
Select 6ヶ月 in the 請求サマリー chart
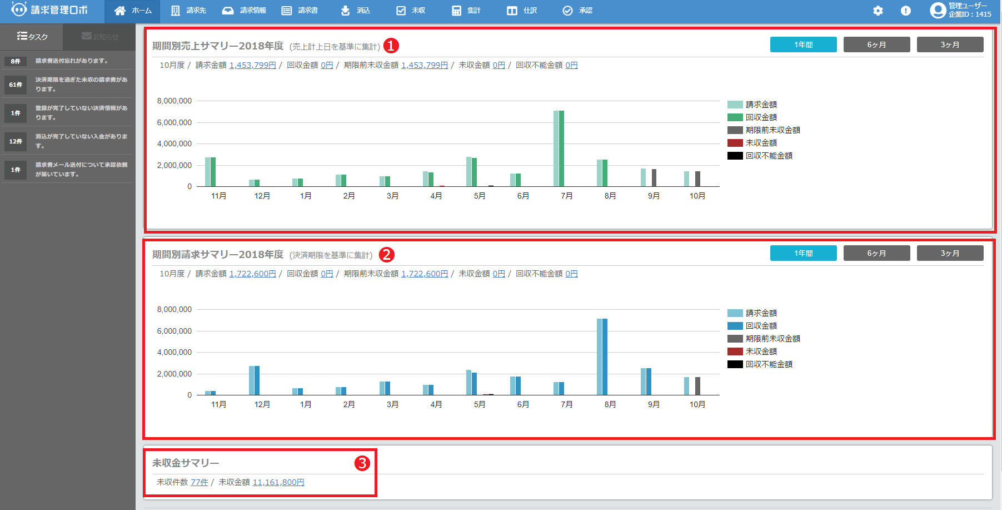pos(876,253)
